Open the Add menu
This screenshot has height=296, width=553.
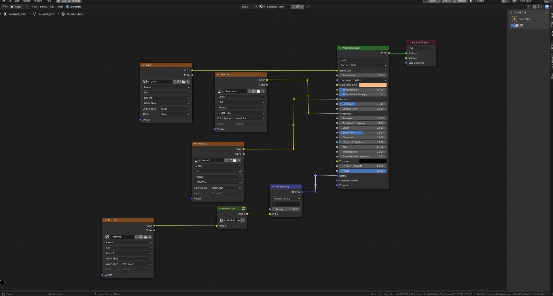(x=52, y=7)
